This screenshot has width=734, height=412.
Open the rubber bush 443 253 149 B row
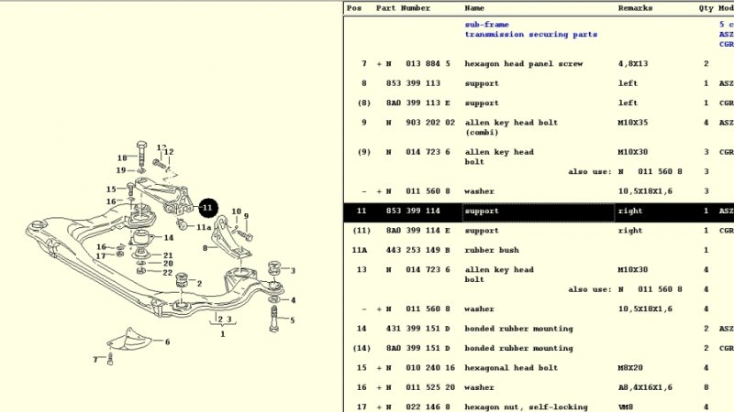523,250
